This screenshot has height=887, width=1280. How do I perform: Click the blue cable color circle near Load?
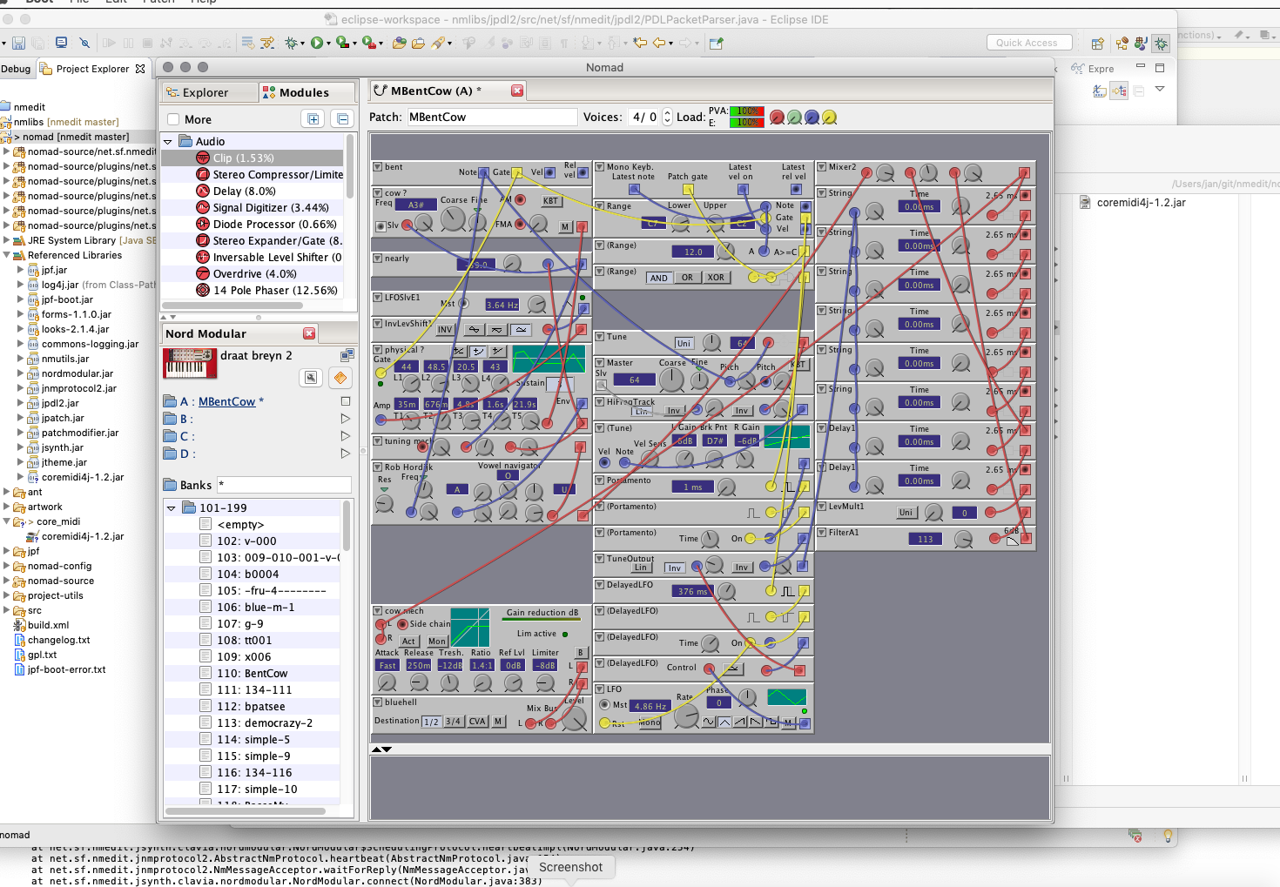tap(812, 117)
